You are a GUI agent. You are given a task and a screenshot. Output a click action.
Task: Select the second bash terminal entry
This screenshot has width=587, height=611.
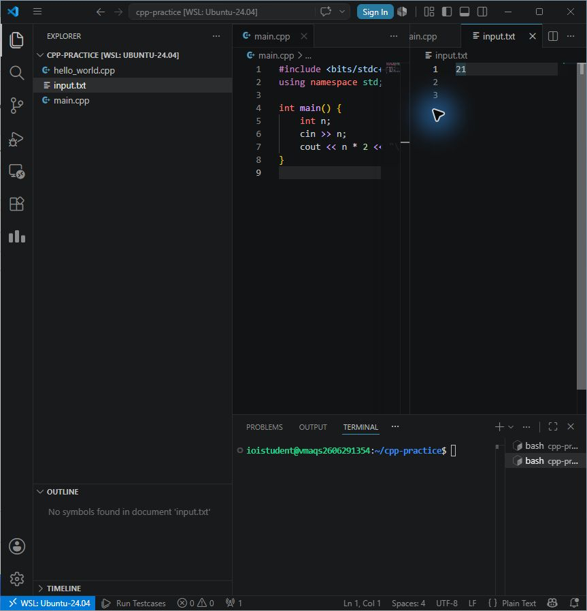pos(546,461)
